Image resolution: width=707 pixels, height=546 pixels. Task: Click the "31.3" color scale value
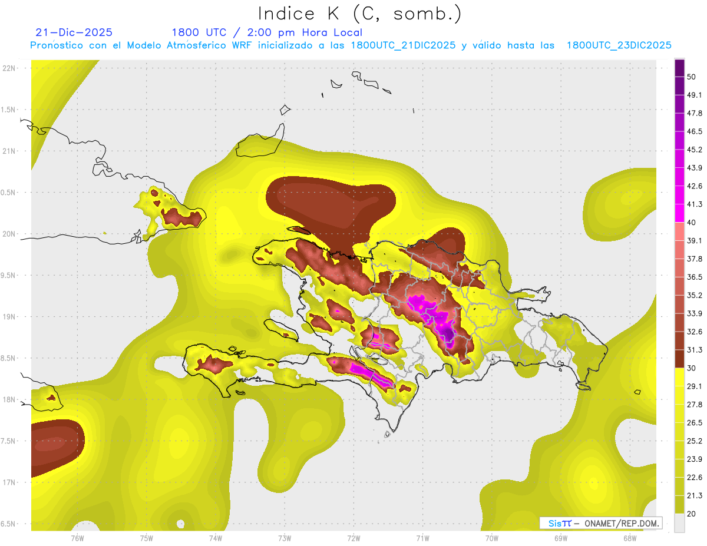694,350
